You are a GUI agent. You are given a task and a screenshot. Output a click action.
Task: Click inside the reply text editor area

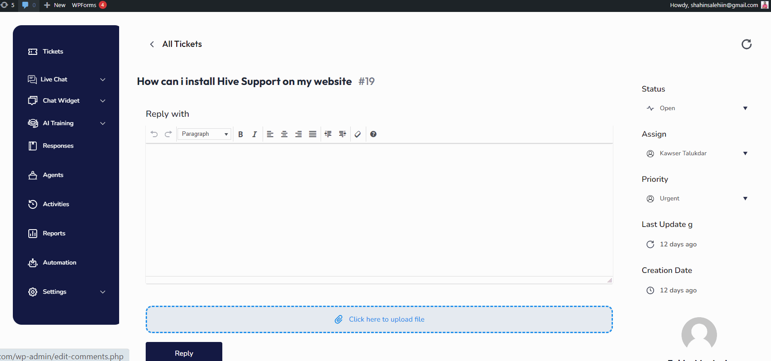point(379,210)
